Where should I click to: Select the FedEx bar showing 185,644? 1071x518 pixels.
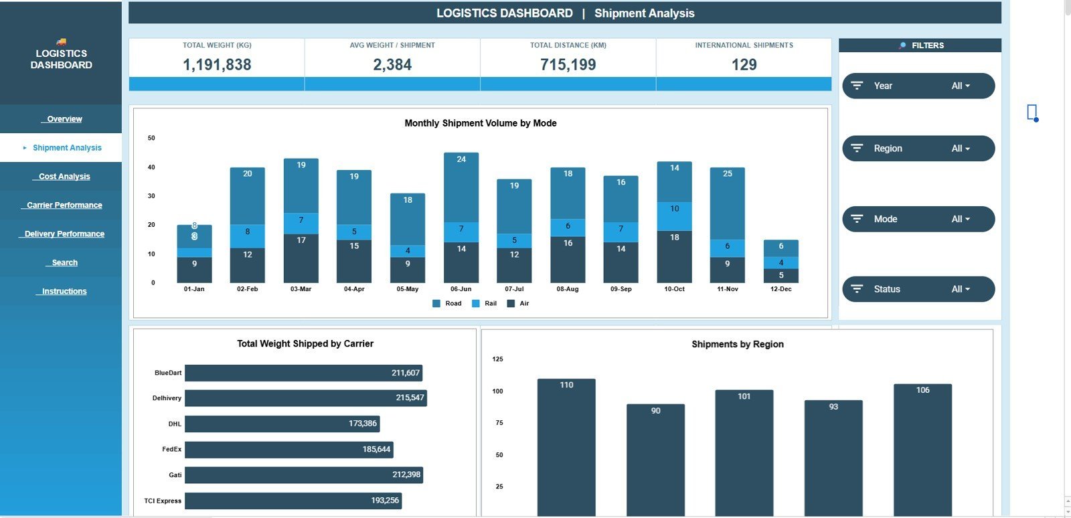click(289, 450)
